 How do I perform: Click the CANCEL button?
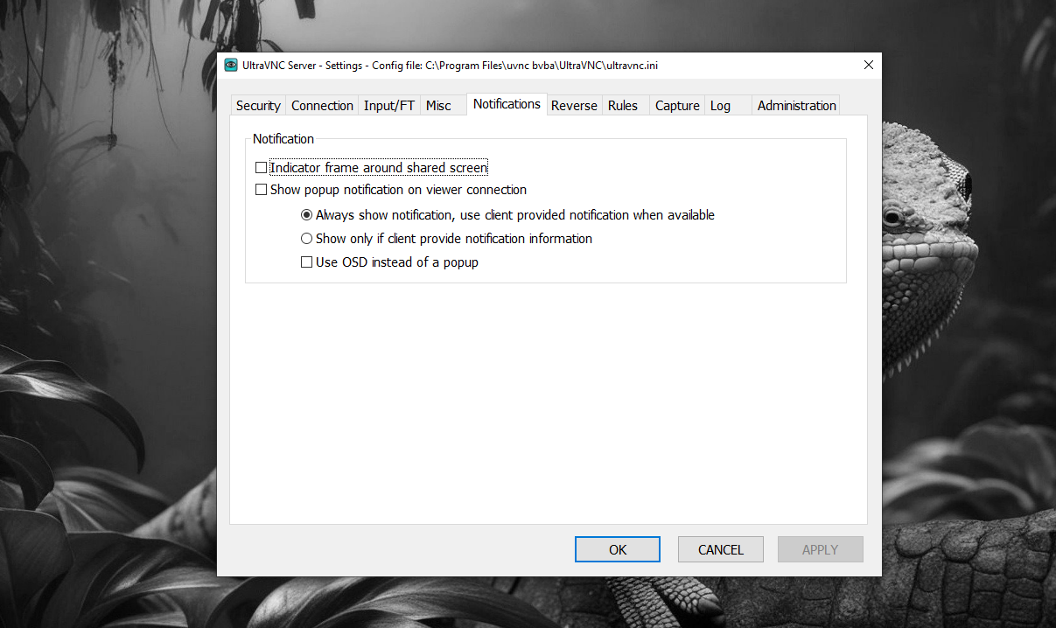(x=720, y=549)
